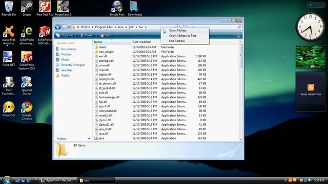Expand the Organize menu
Screen dimensions: 328x184
tap(66, 35)
